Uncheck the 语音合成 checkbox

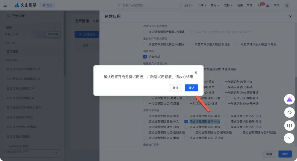coord(145,57)
